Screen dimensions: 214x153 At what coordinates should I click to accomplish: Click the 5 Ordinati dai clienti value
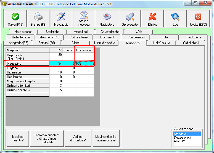click(56, 90)
